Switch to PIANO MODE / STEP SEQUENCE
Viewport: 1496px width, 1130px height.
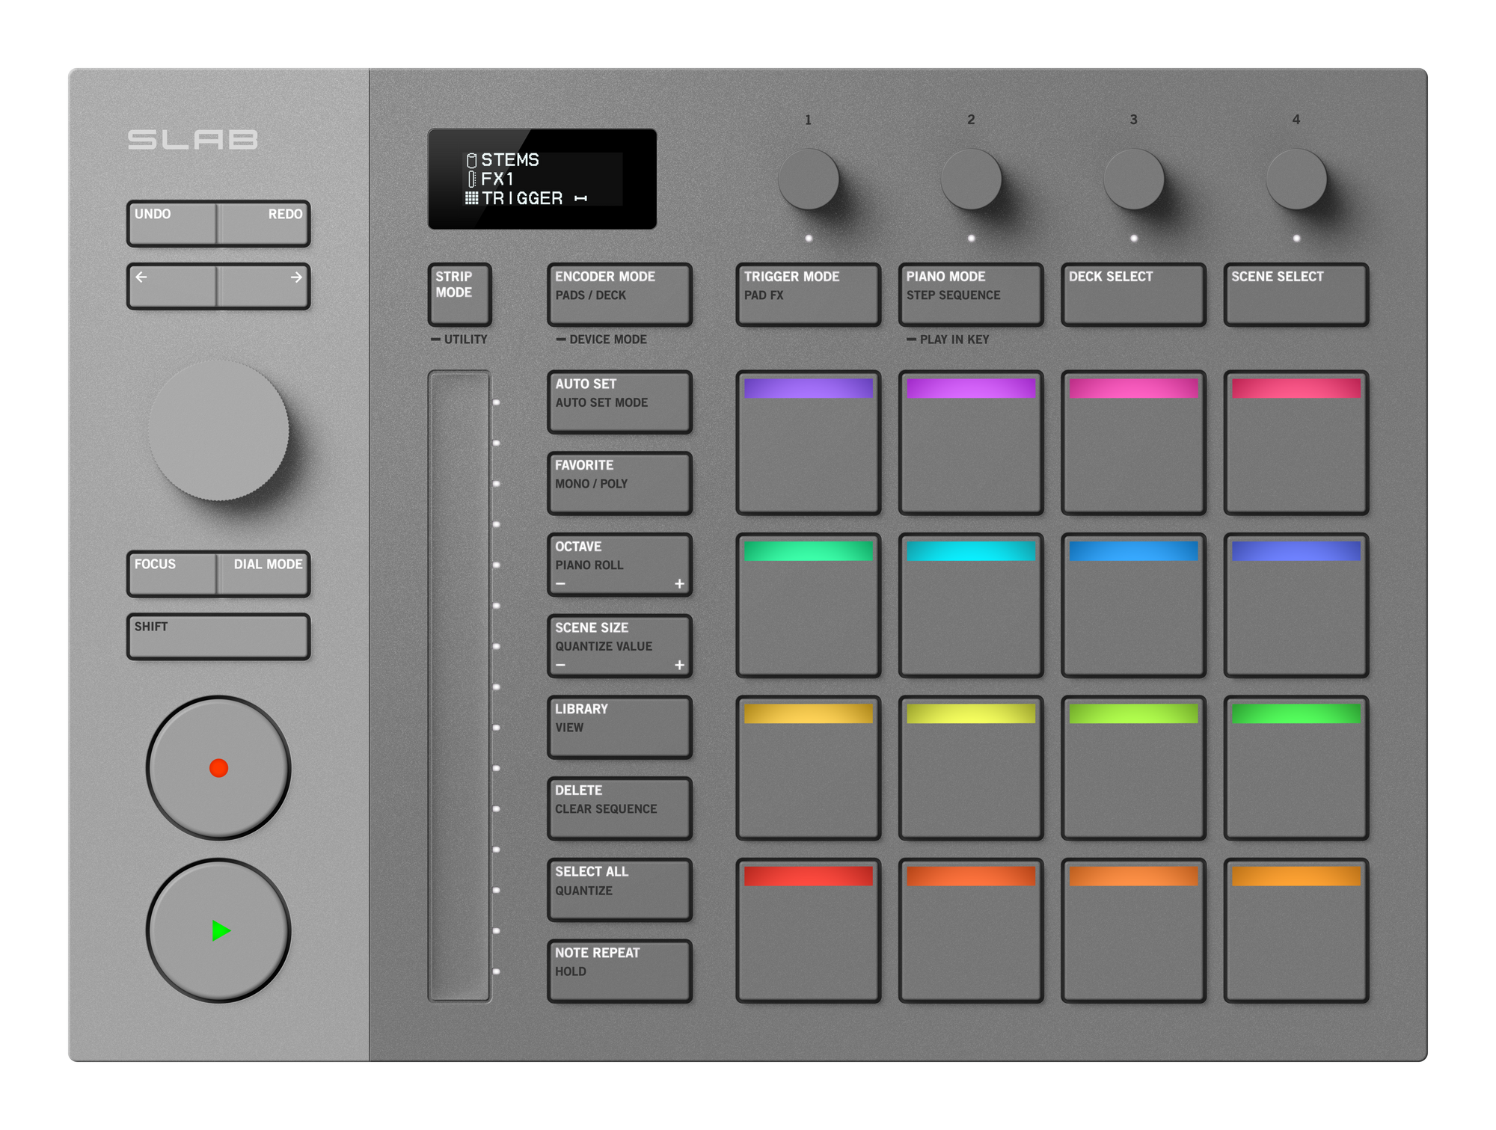971,294
